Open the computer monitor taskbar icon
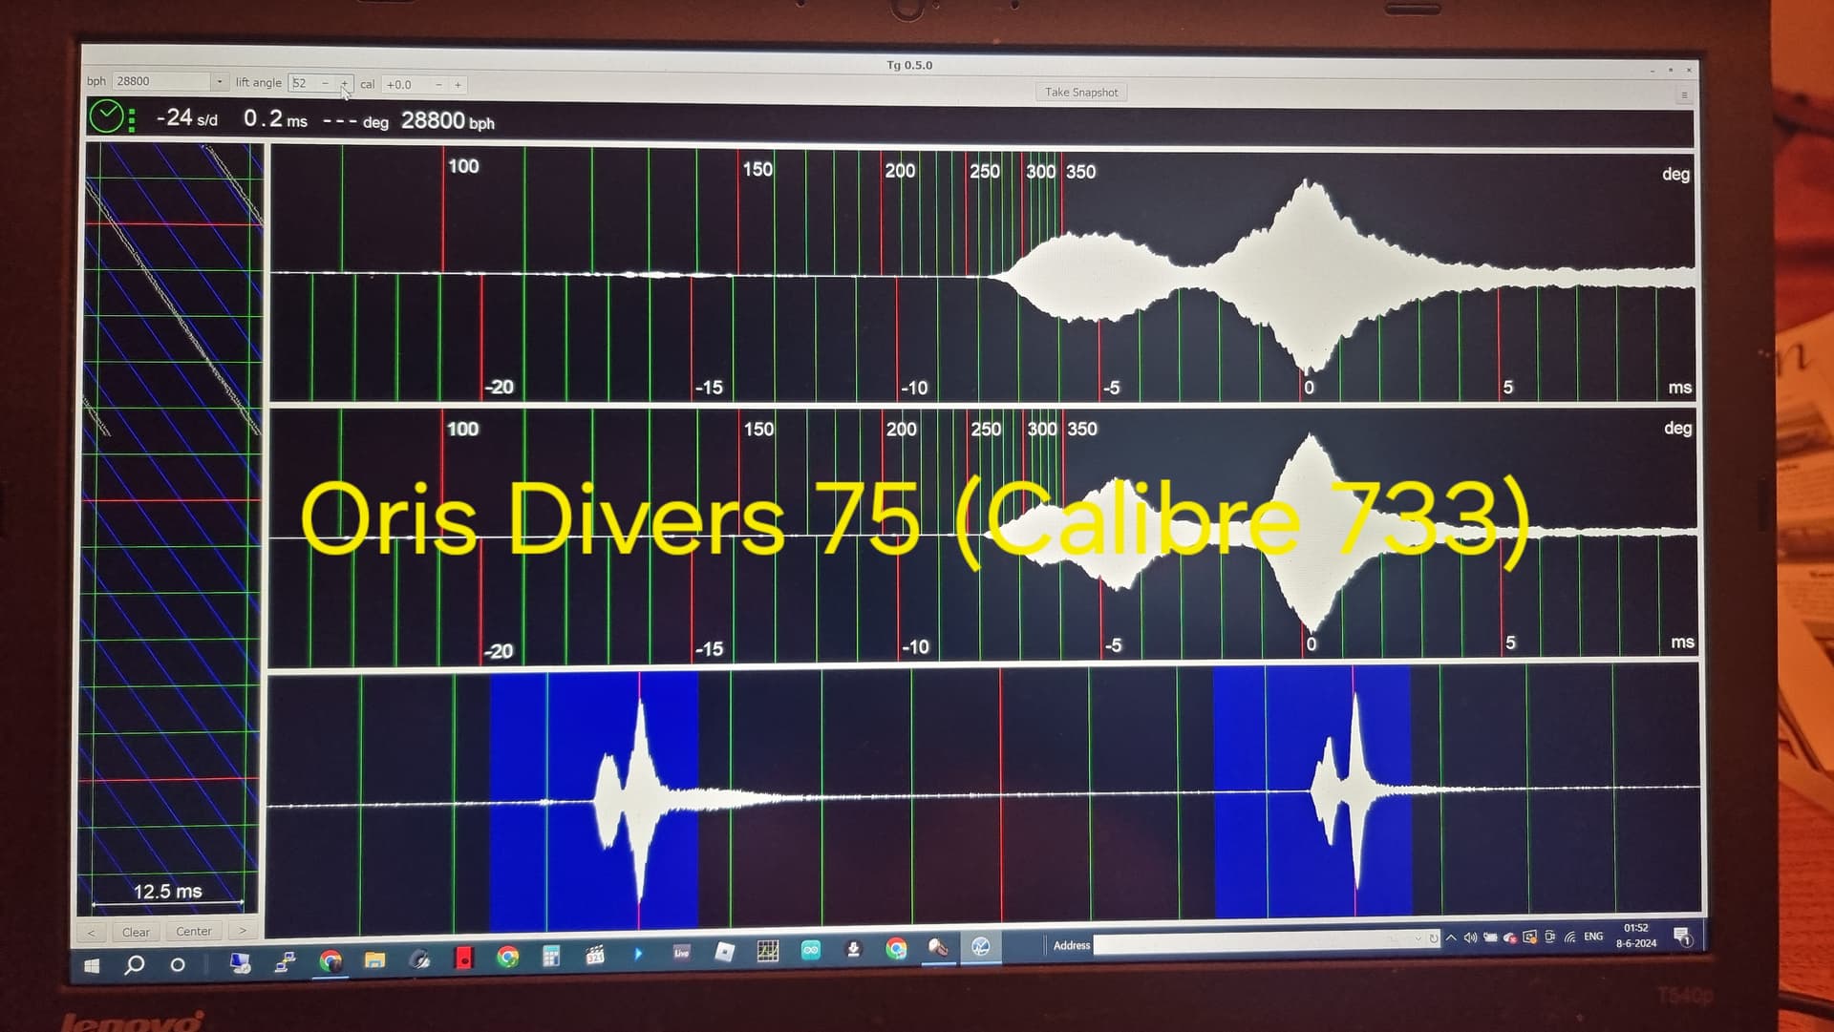This screenshot has height=1032, width=1834. pos(240,963)
